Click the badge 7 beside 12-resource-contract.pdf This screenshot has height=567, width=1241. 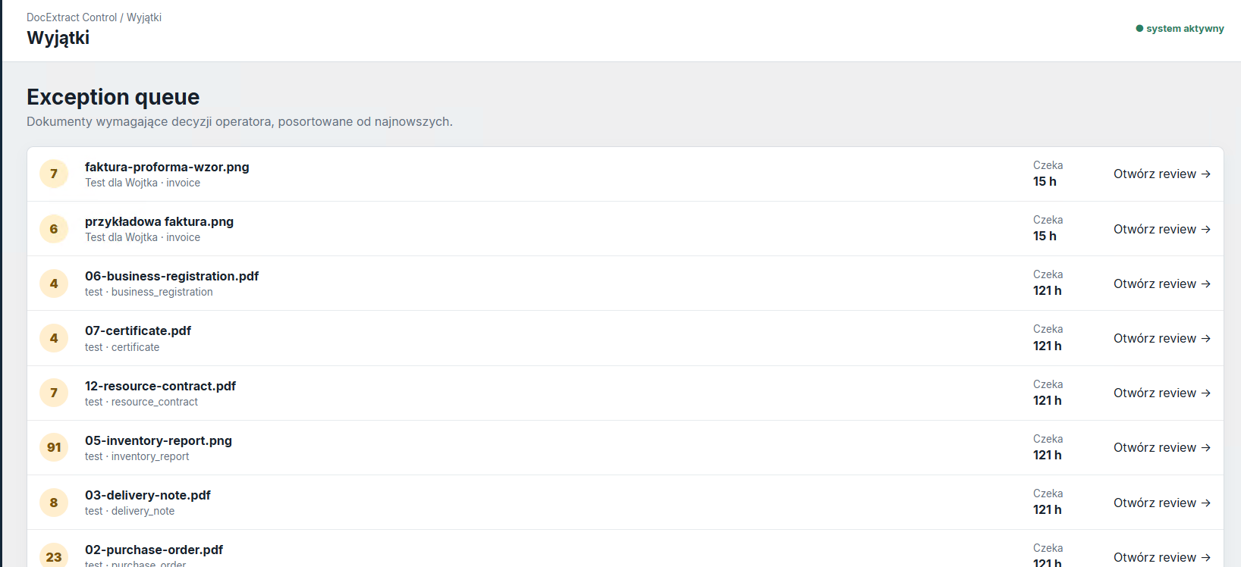(54, 393)
